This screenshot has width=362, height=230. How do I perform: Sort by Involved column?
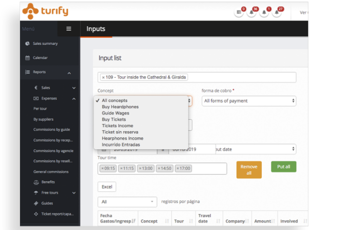click(293, 218)
